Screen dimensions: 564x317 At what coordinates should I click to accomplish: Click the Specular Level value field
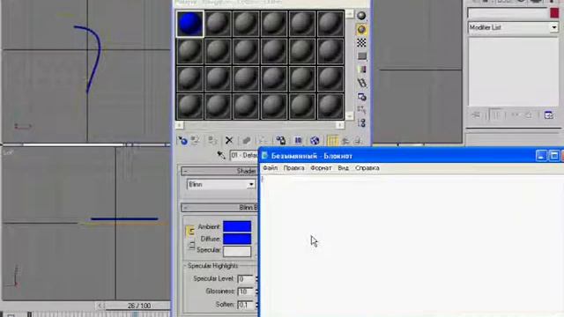(246, 279)
